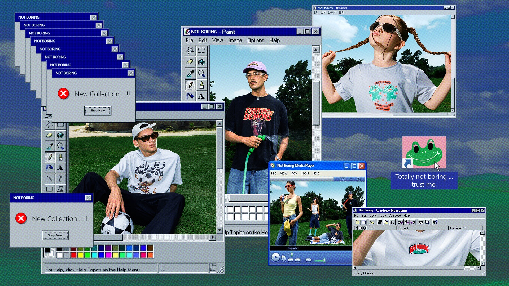Open the Image menu in NOT BORING - Paint
509x286 pixels.
235,41
